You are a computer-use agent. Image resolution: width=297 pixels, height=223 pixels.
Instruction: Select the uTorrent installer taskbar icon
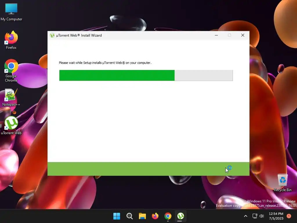click(180, 216)
